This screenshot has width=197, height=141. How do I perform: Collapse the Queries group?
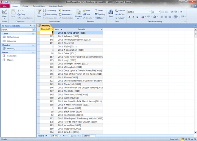pos(33,45)
